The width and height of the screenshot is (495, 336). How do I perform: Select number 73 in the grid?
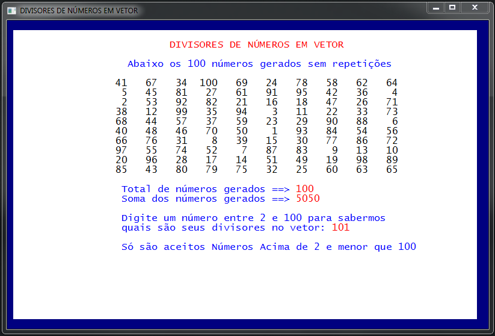click(x=392, y=112)
